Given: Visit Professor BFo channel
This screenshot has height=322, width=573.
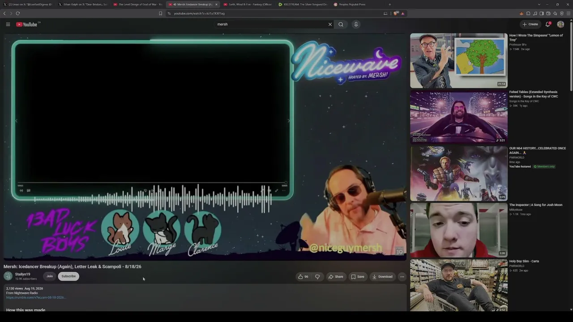Looking at the screenshot, I should click(x=518, y=45).
